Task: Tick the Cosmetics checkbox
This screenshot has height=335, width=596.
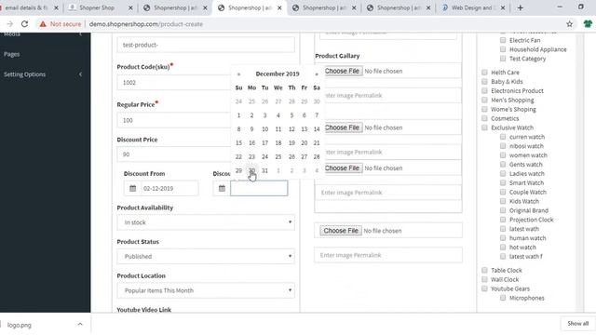Action: point(484,118)
